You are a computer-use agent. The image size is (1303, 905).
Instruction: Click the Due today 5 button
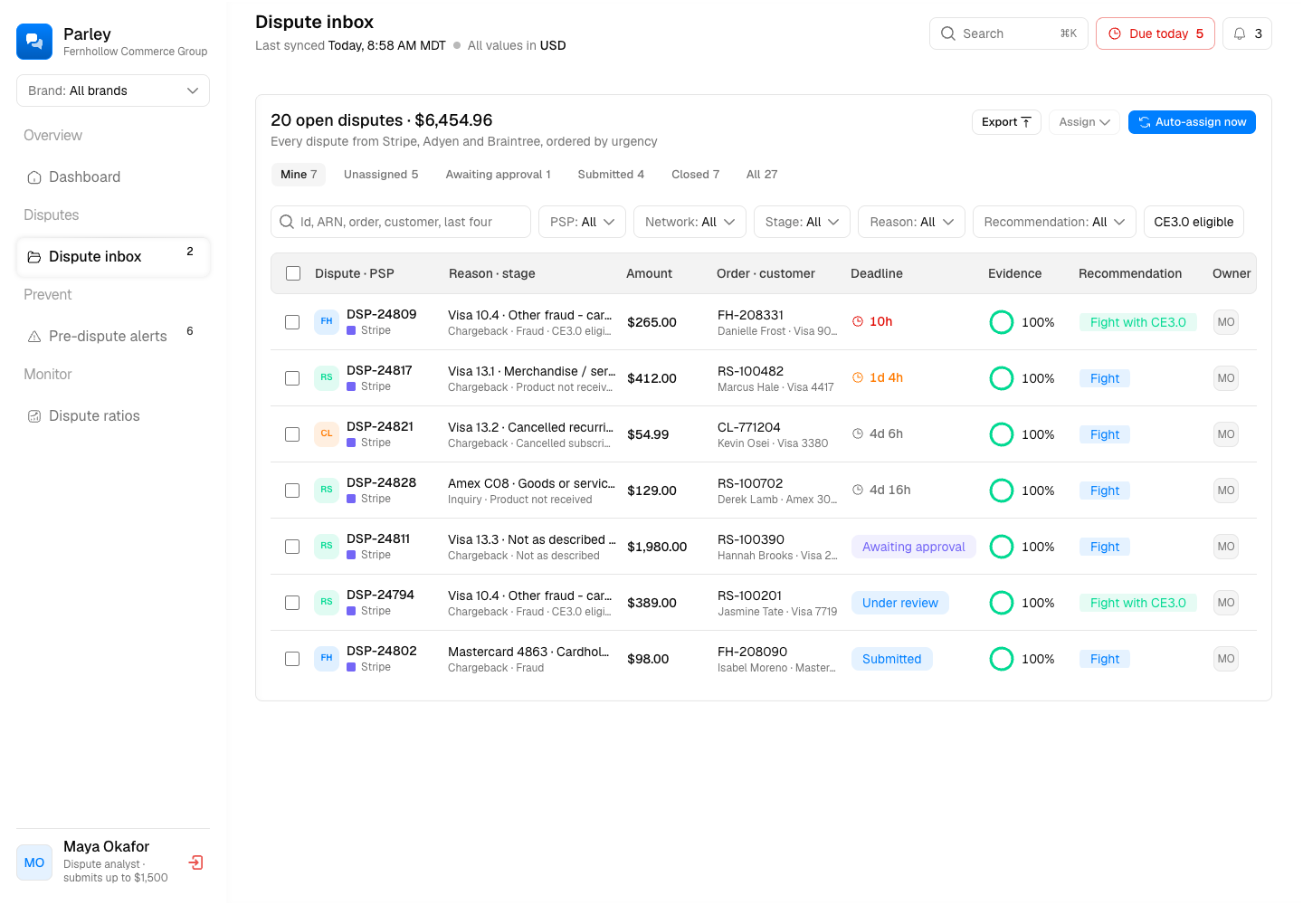click(1156, 33)
